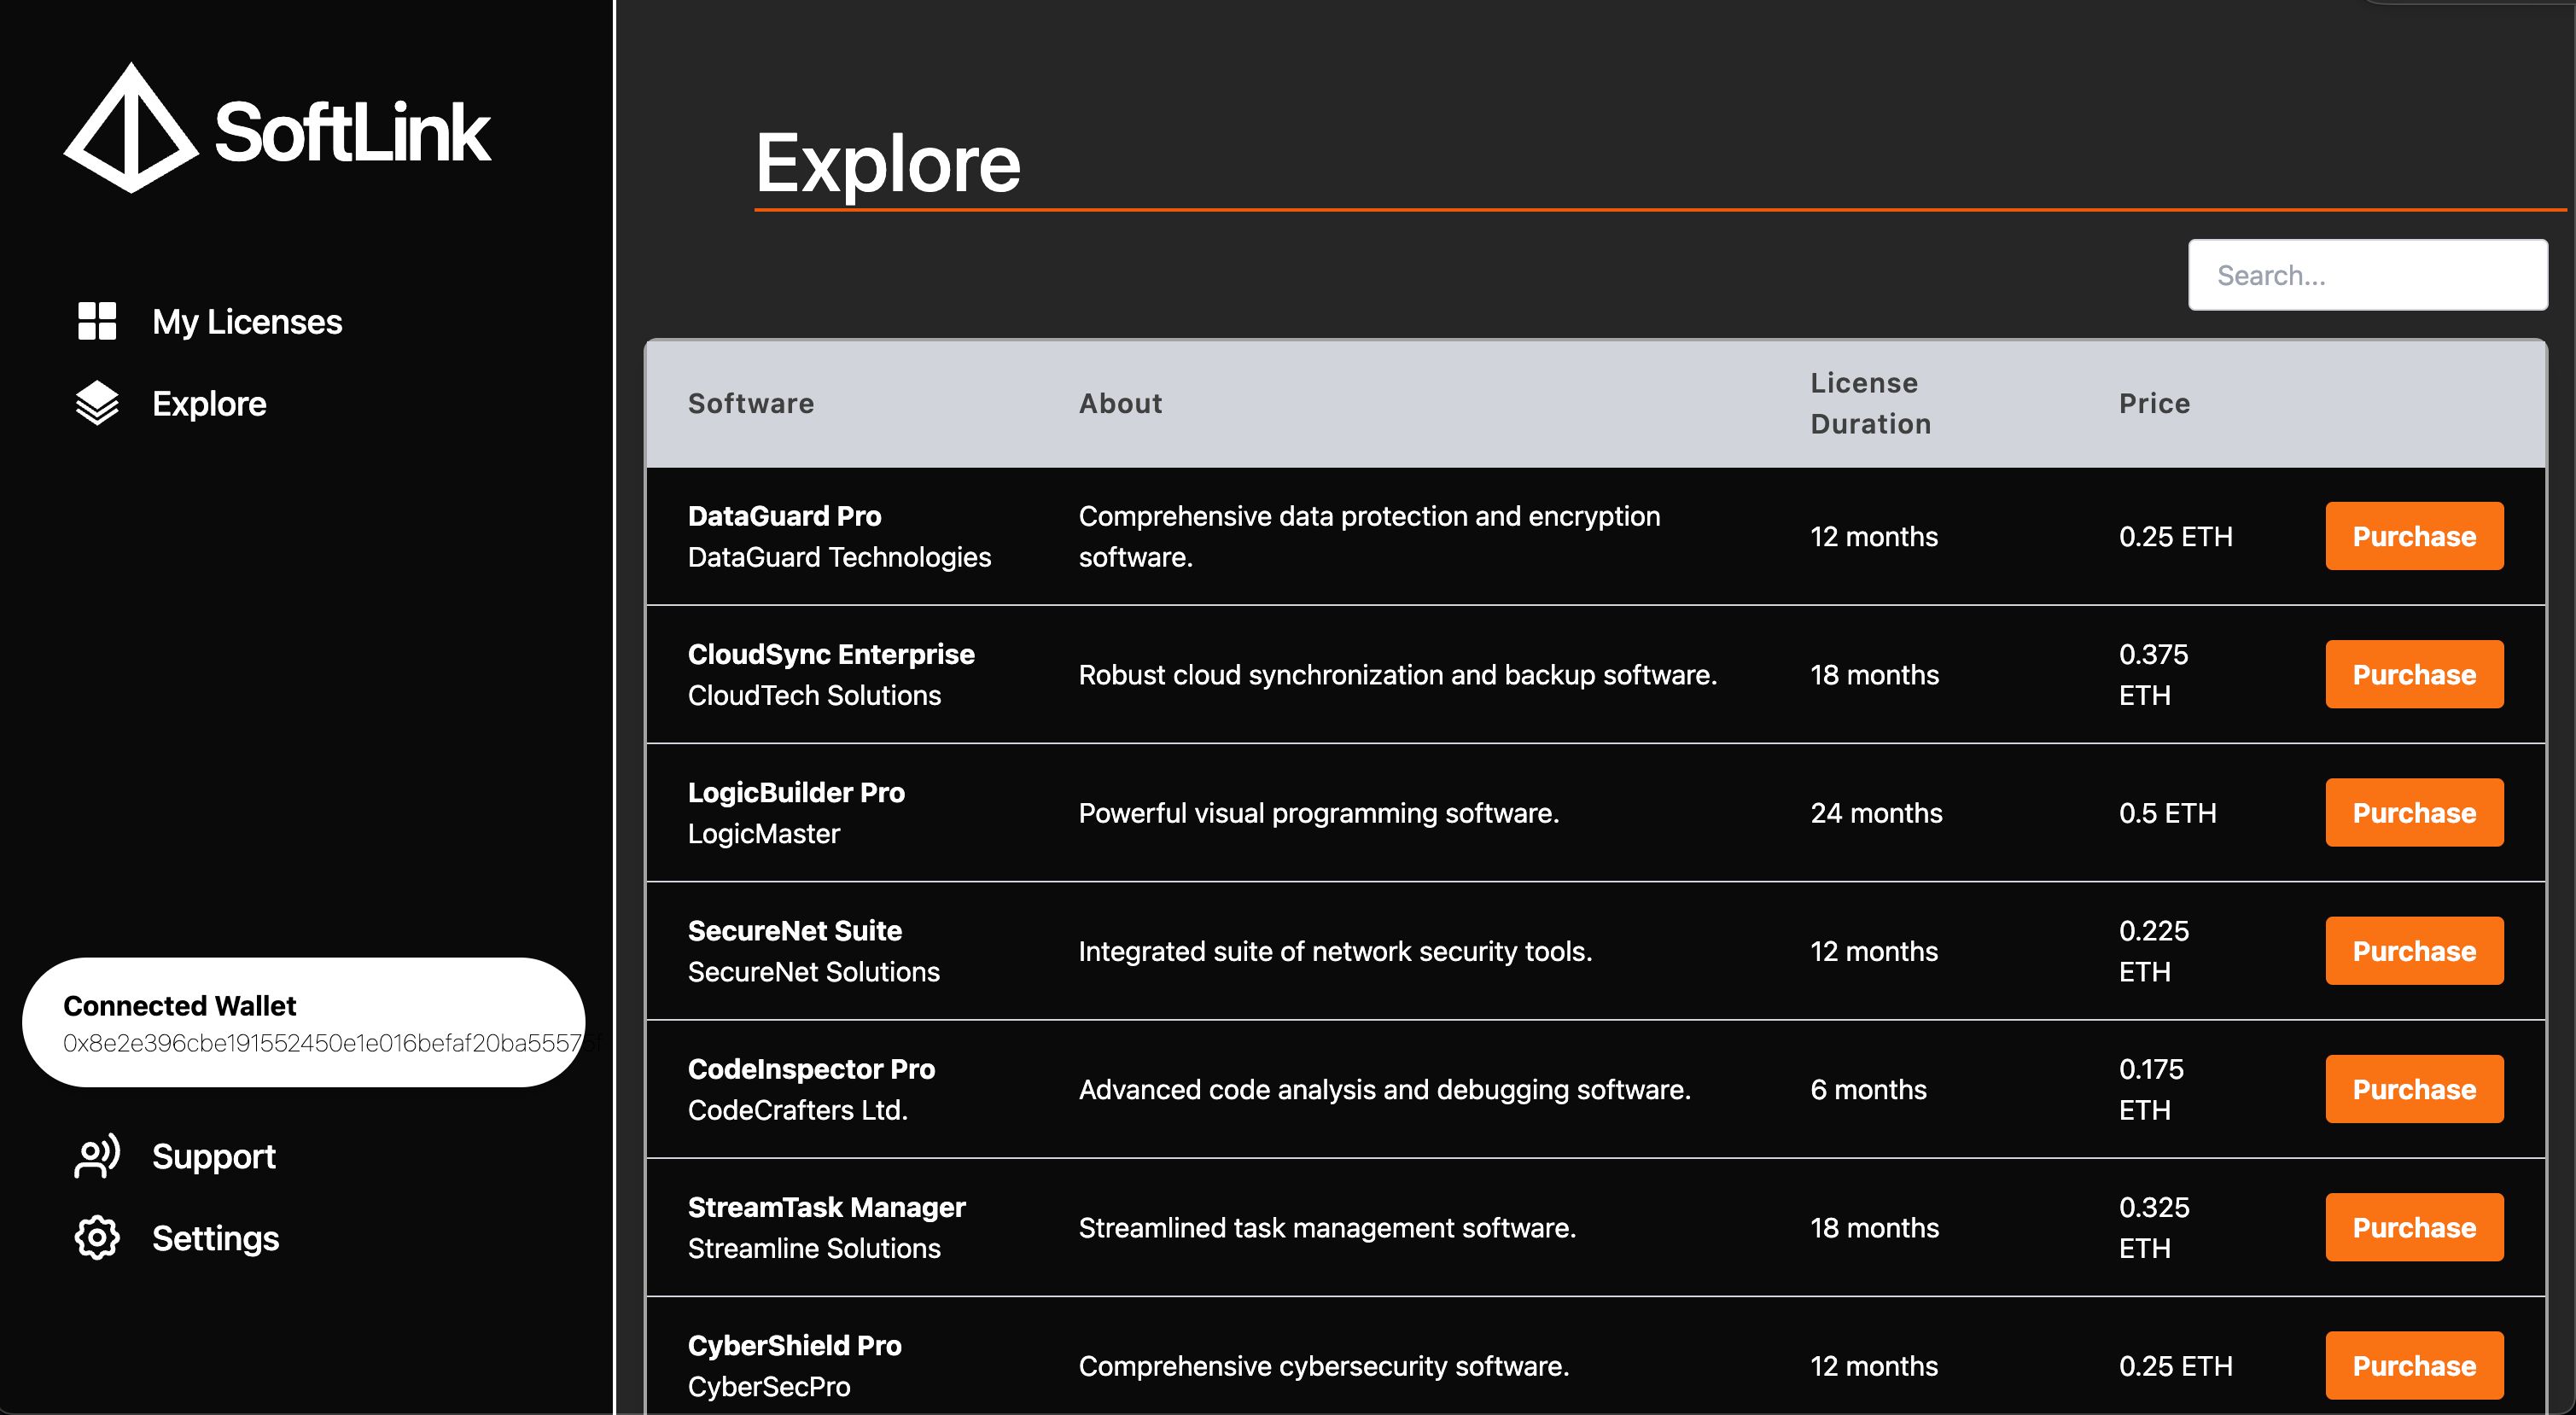This screenshot has width=2576, height=1415.
Task: Select the LogicBuilder Pro software name
Action: [x=796, y=793]
